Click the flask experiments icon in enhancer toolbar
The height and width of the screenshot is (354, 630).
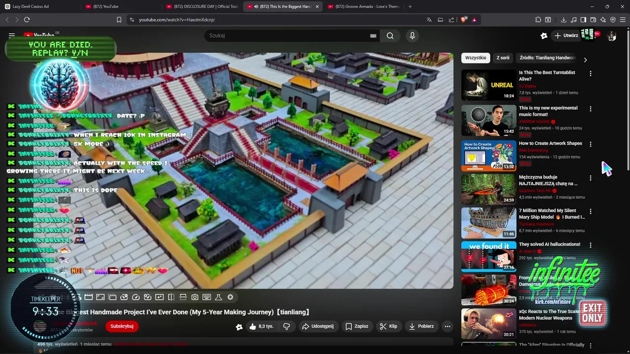tap(219, 297)
